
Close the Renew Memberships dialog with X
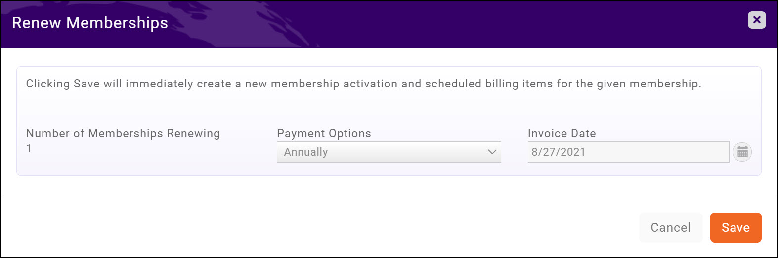tap(757, 20)
